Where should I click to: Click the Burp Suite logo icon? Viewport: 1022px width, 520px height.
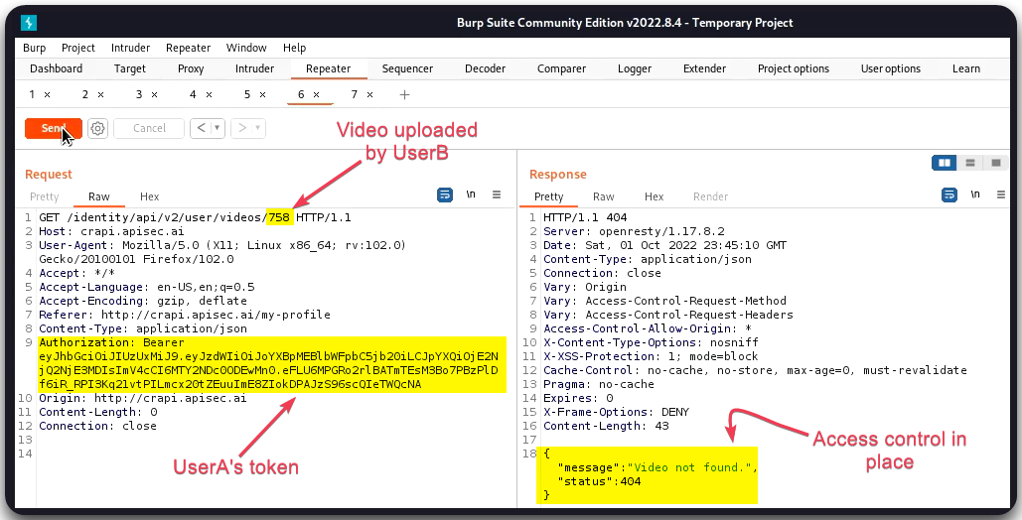pyautogui.click(x=28, y=23)
